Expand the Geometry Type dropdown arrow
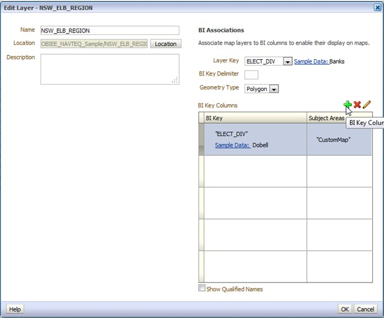The image size is (384, 318). (x=274, y=89)
